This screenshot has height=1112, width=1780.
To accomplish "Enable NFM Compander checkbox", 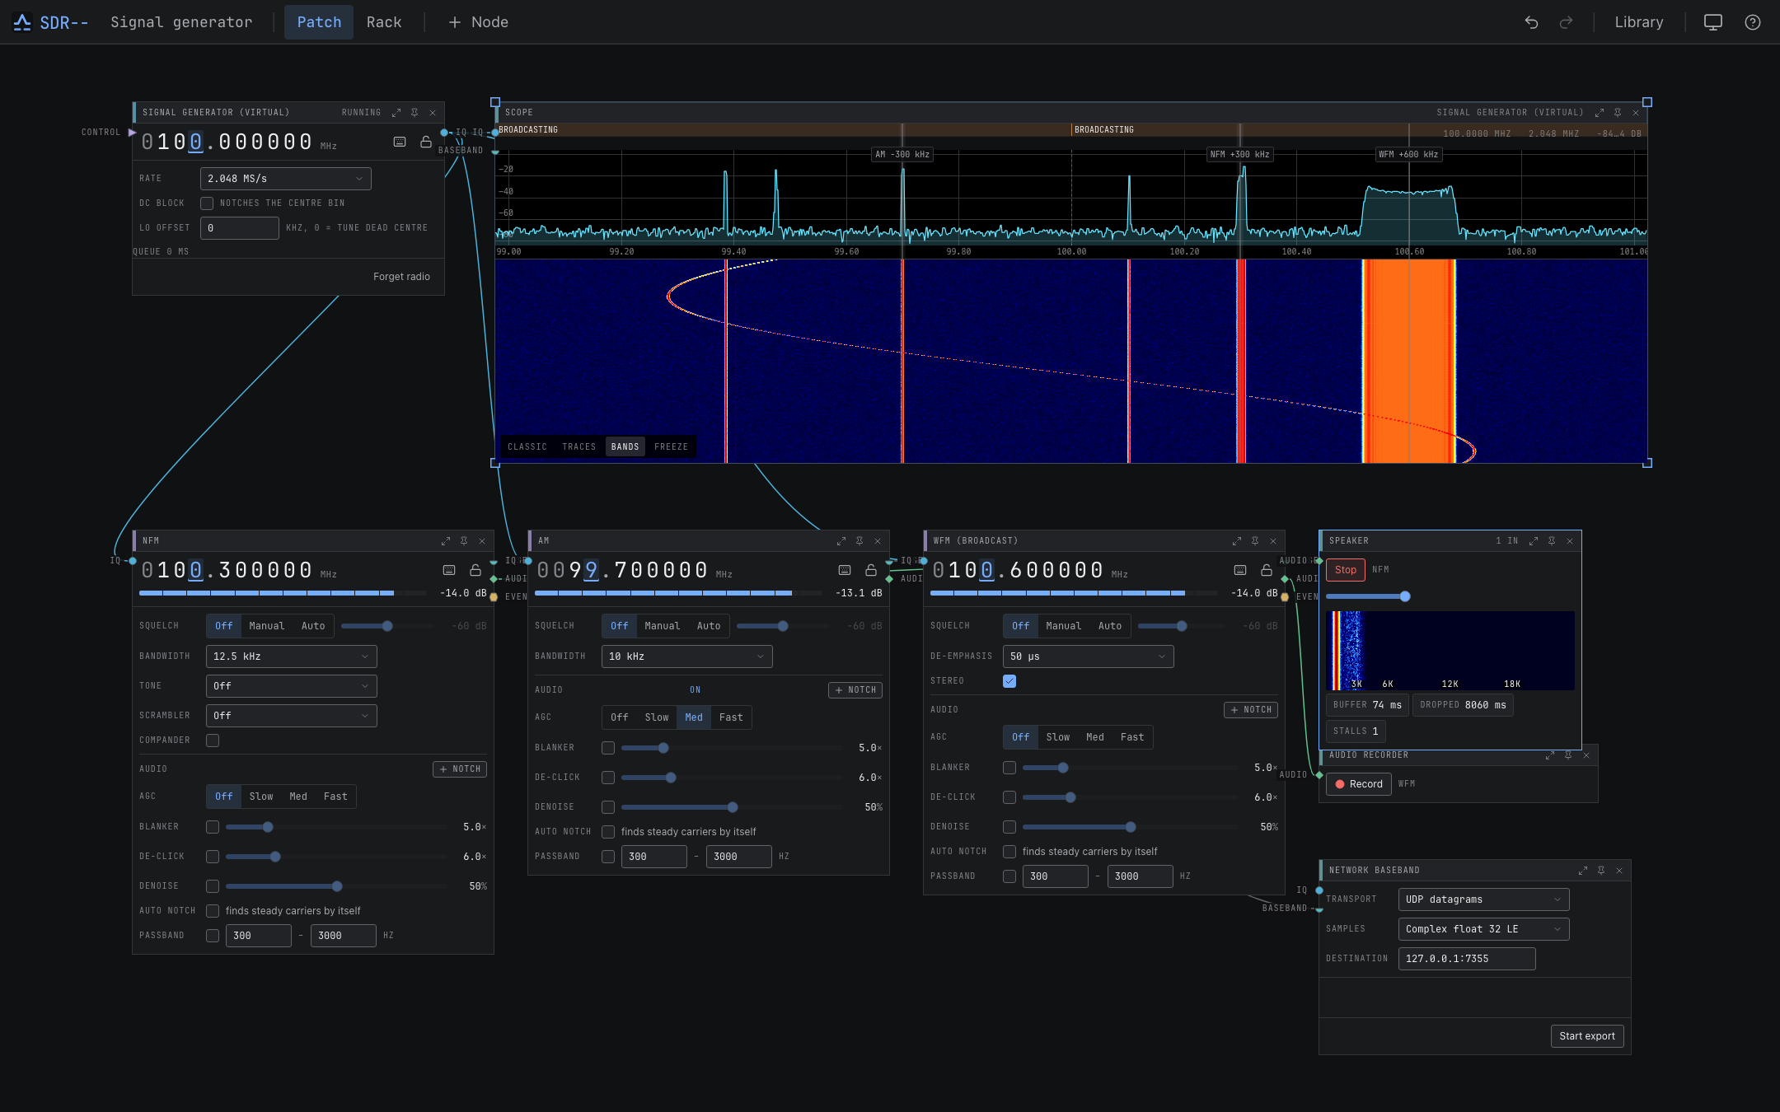I will (x=213, y=741).
